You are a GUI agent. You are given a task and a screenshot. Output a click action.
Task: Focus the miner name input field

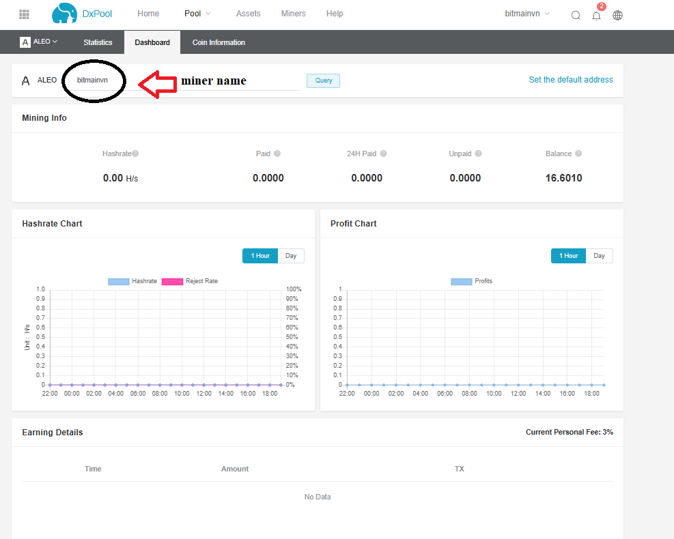[x=185, y=81]
